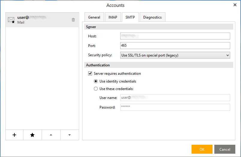
Task: Switch to the General tab
Action: click(94, 17)
